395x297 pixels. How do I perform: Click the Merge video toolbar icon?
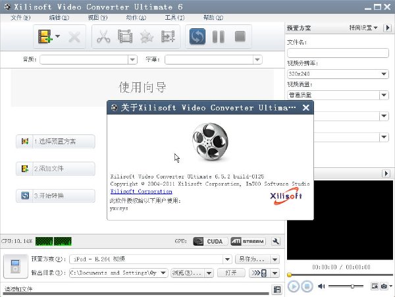coord(168,37)
